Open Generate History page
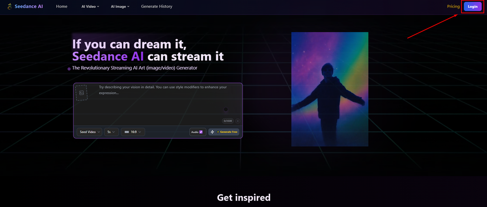This screenshot has height=207, width=487. click(157, 6)
